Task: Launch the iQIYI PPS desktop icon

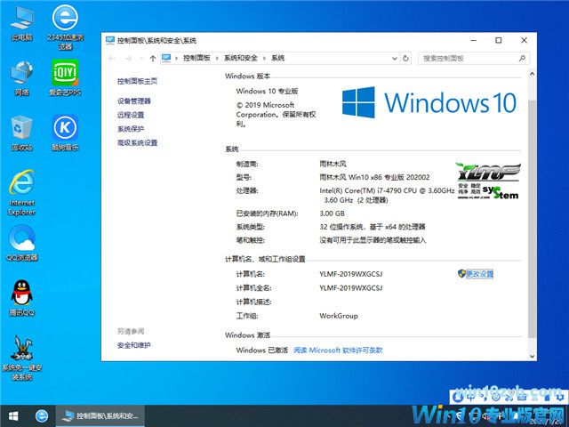Action: 65,77
